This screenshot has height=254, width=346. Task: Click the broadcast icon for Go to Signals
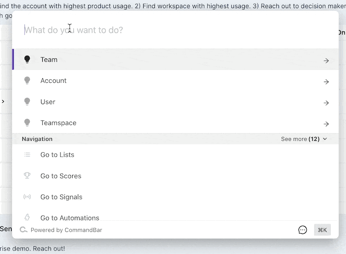click(x=27, y=197)
